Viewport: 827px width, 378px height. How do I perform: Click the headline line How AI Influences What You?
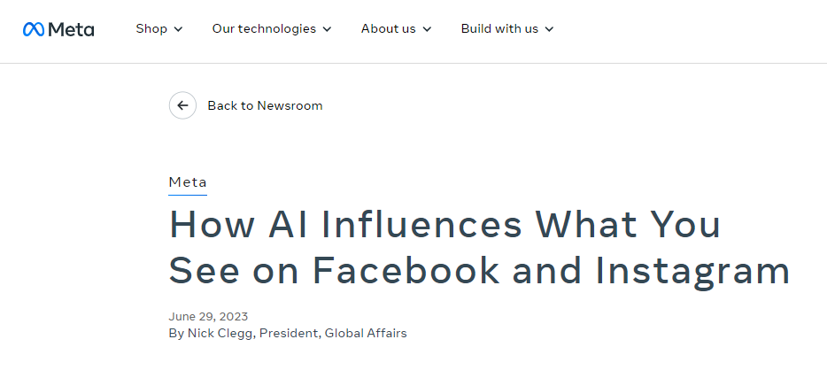tap(444, 224)
